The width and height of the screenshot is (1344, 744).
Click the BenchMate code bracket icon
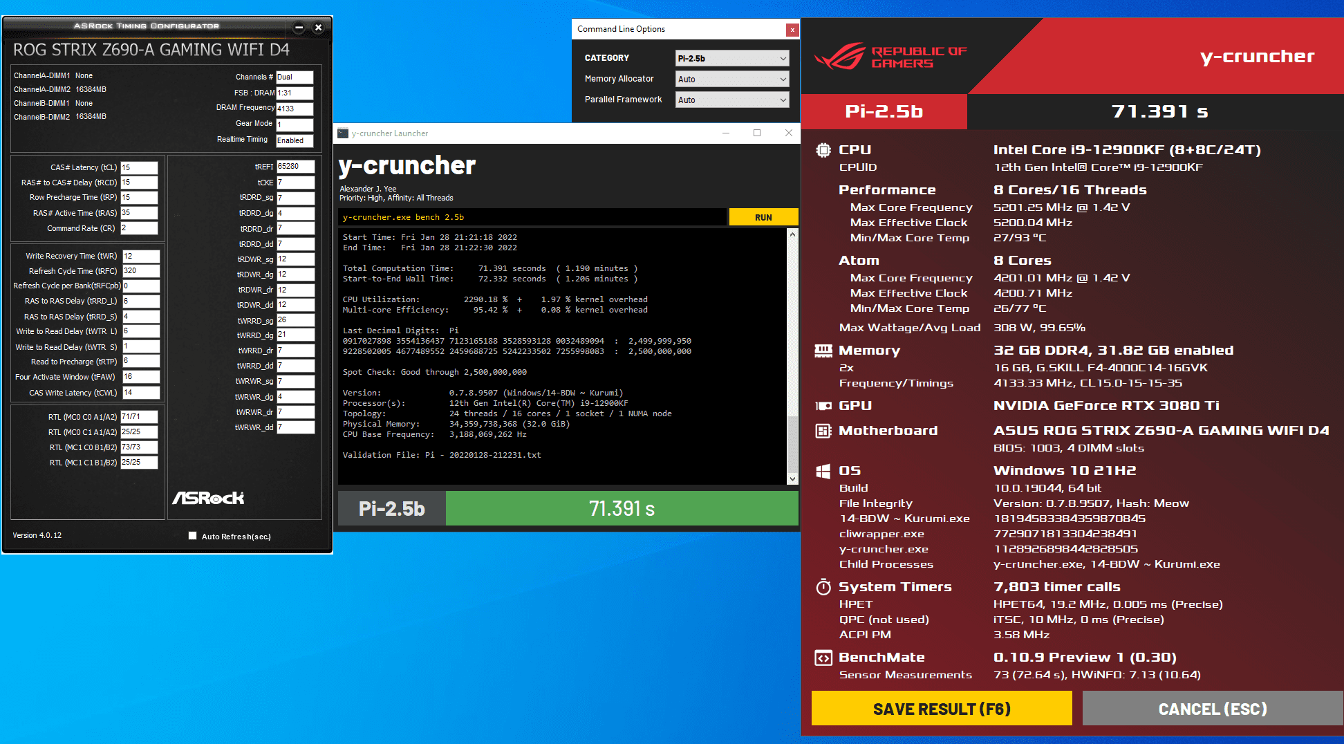coord(823,658)
